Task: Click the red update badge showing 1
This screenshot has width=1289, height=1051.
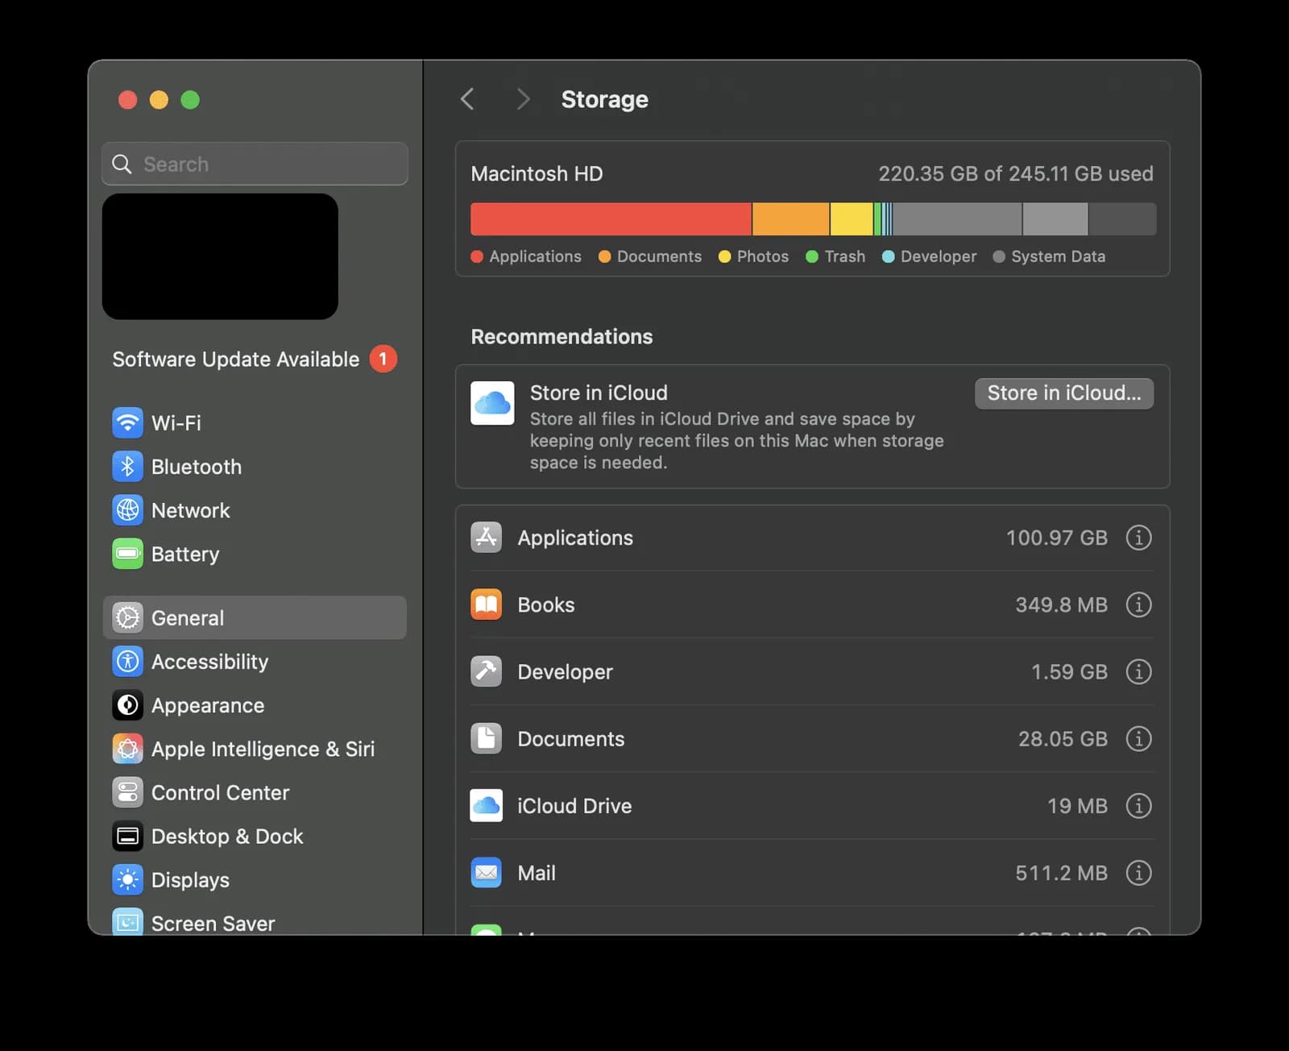Action: coord(383,359)
